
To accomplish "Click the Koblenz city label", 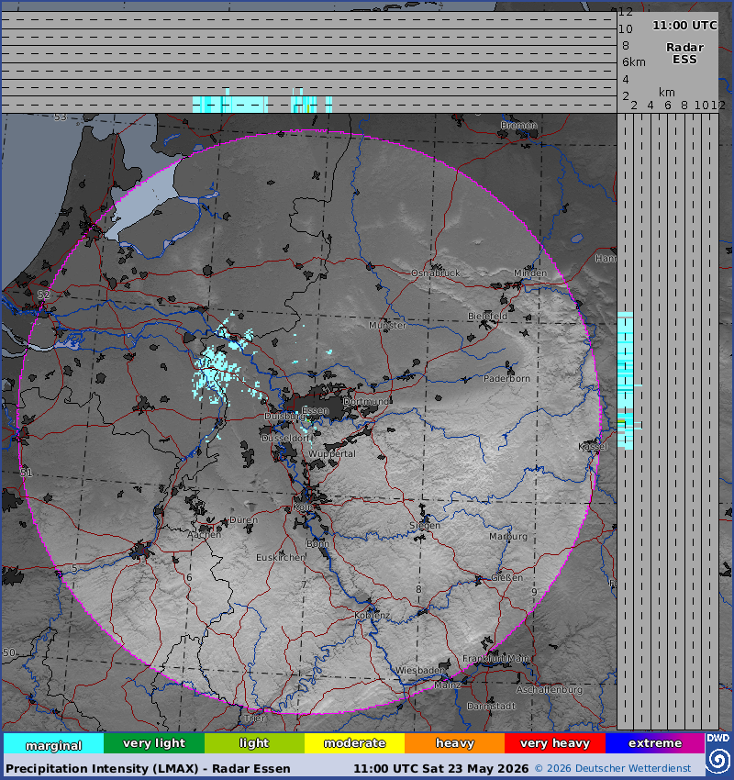I will pos(373,616).
